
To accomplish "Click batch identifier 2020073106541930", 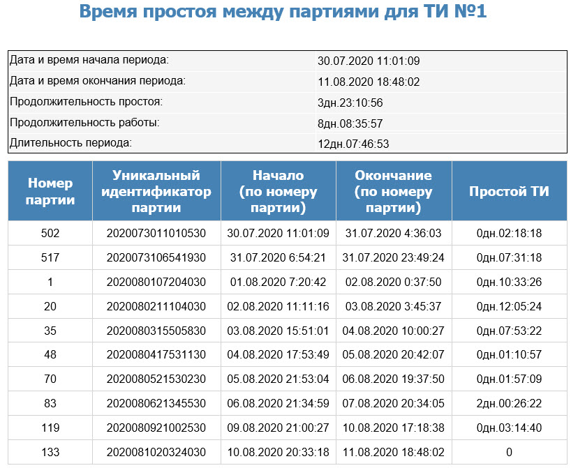I will click(156, 257).
